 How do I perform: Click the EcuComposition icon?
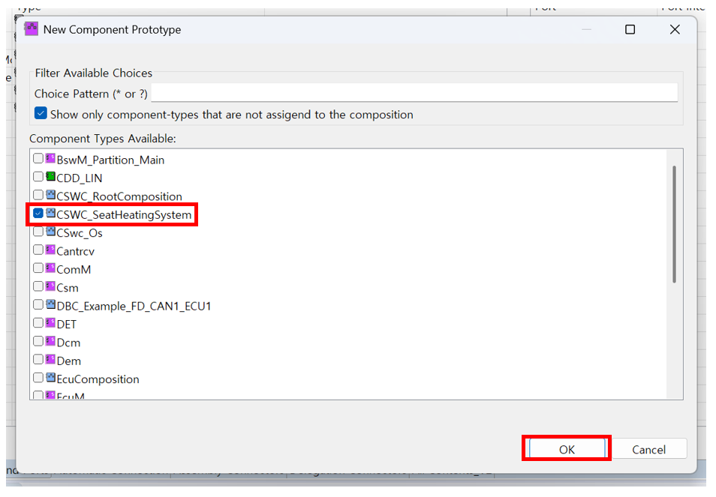click(50, 379)
